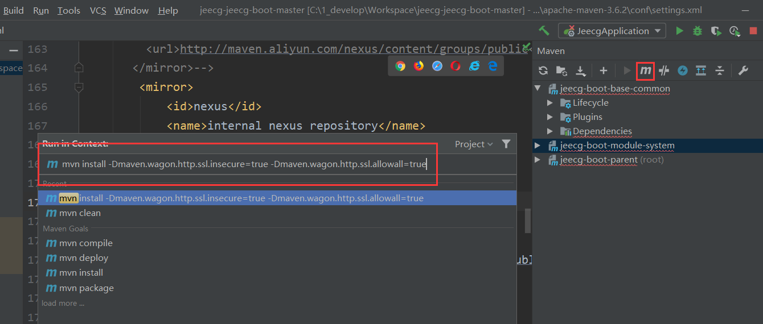Show Maven dependencies diagram icon

pyautogui.click(x=701, y=70)
